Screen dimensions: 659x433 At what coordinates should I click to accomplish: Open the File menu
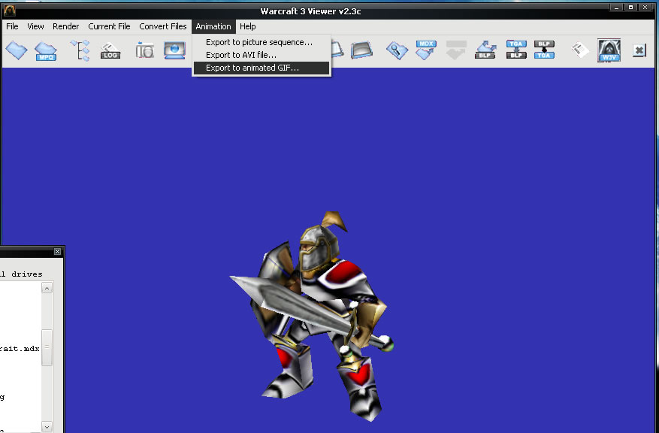[x=12, y=26]
